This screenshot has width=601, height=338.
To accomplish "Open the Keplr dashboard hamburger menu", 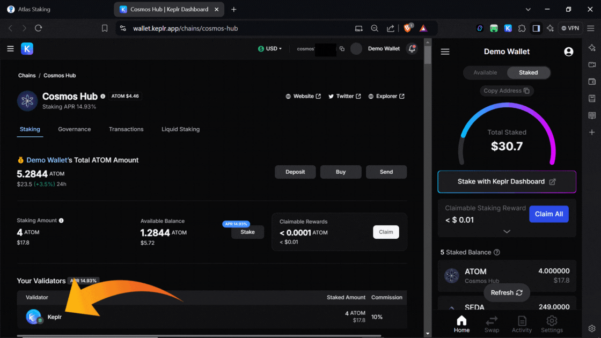I will 10,49.
